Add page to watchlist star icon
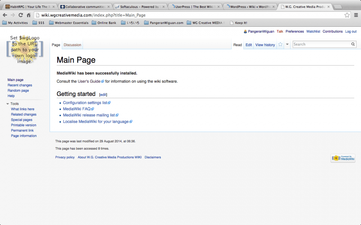Screen dimensions: 361x225 pos(280,45)
